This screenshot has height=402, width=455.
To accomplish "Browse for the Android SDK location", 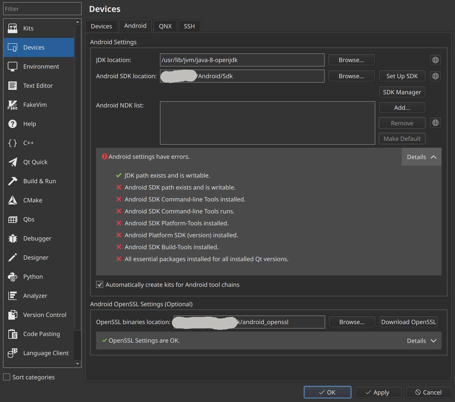I will click(351, 76).
